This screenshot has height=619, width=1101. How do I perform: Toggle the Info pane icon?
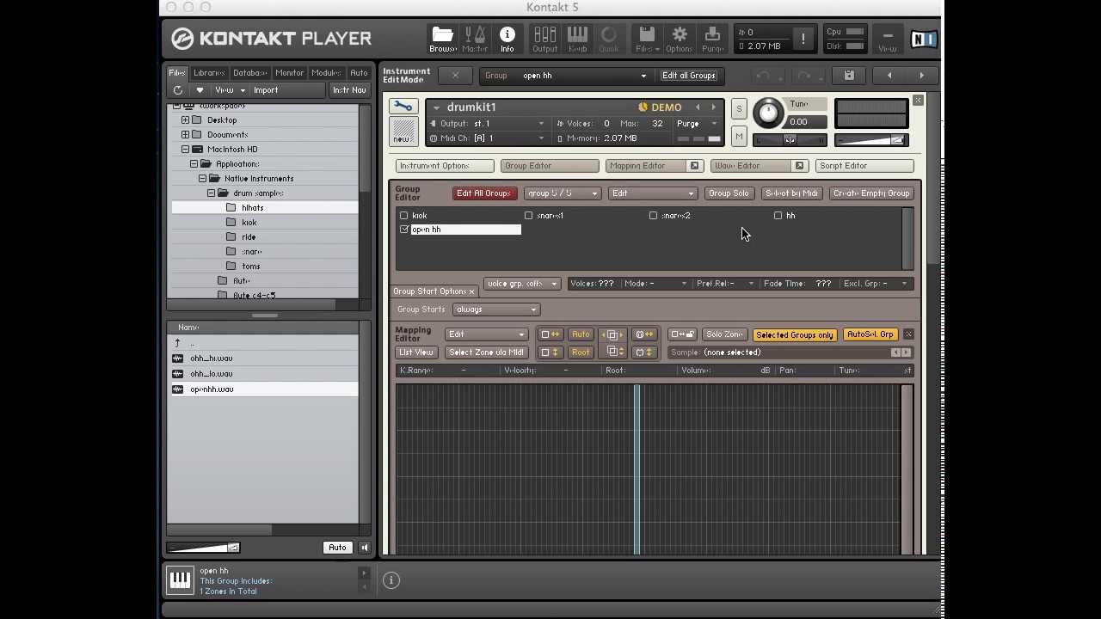(x=507, y=39)
